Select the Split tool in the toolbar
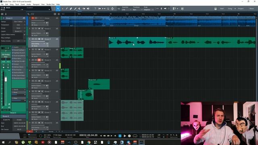258x145 pixels. [67, 8]
